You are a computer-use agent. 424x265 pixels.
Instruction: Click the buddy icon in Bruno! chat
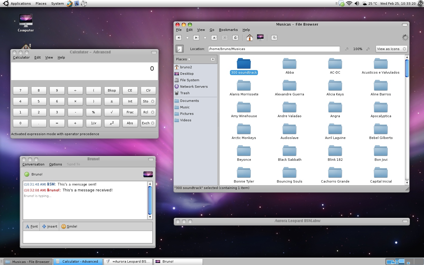point(148,174)
